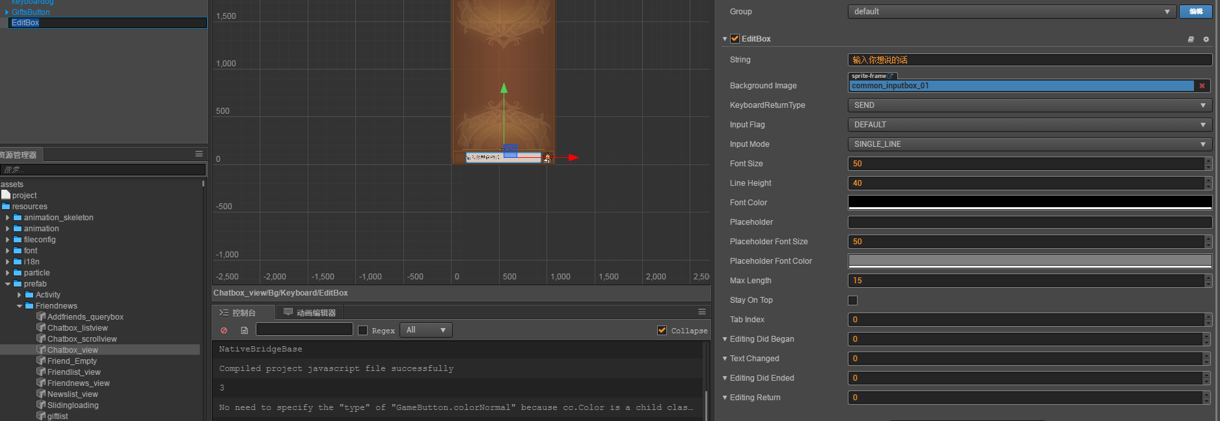
Task: Click the Max Length value field
Action: click(1025, 281)
